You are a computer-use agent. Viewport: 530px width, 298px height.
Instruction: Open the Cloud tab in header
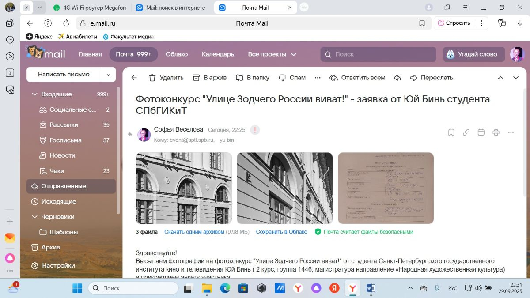(x=177, y=54)
